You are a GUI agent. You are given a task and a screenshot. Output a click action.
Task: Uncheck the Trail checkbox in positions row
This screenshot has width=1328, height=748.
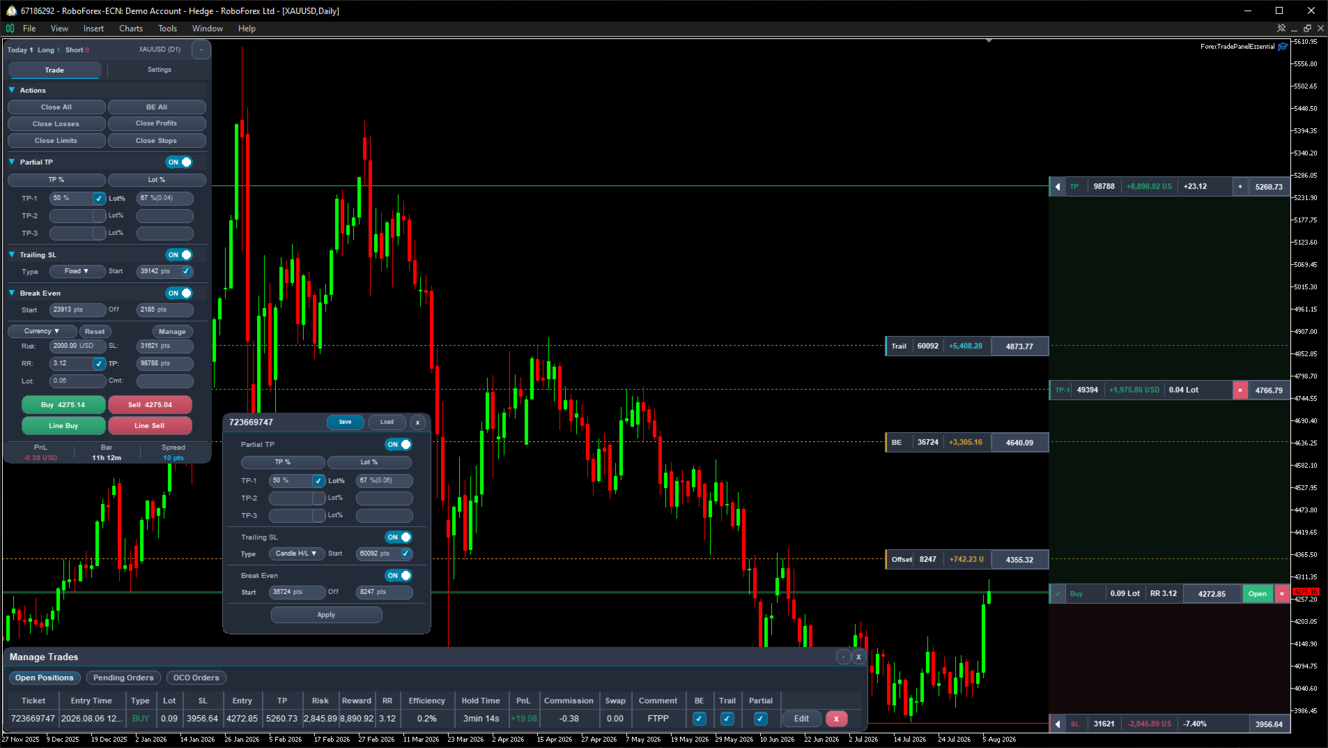[x=727, y=719]
